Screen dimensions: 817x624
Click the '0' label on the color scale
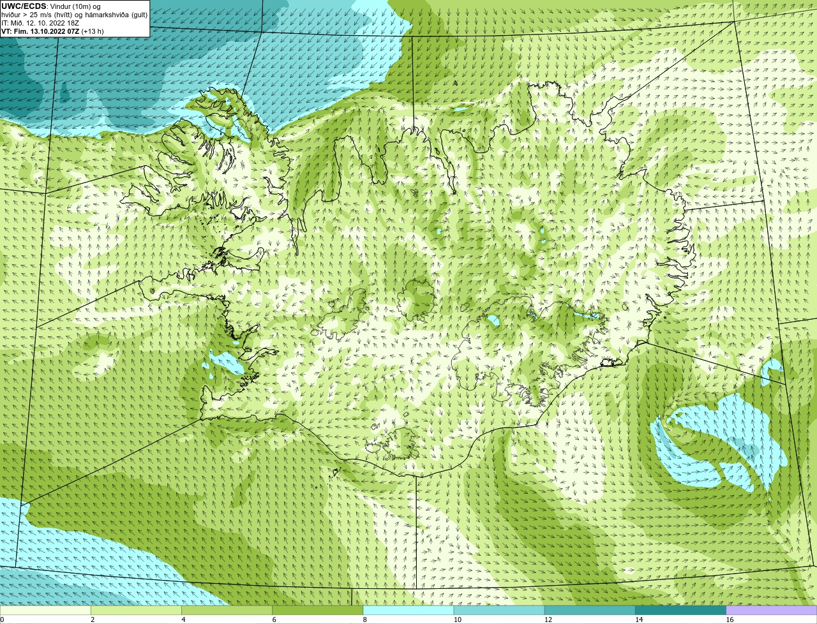tap(2, 620)
